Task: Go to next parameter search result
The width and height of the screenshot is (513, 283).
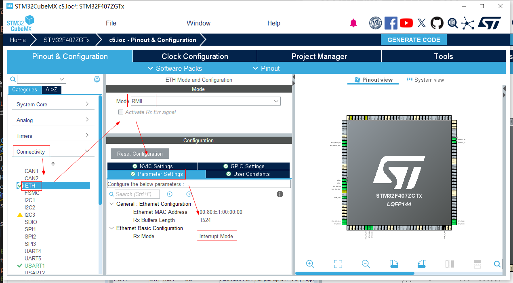Action: click(189, 194)
